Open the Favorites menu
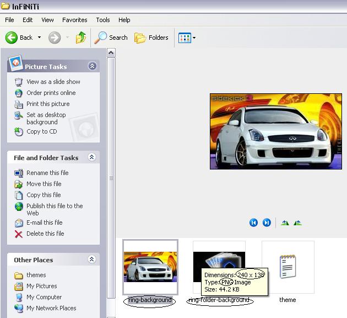The height and width of the screenshot is (318, 347). click(74, 20)
